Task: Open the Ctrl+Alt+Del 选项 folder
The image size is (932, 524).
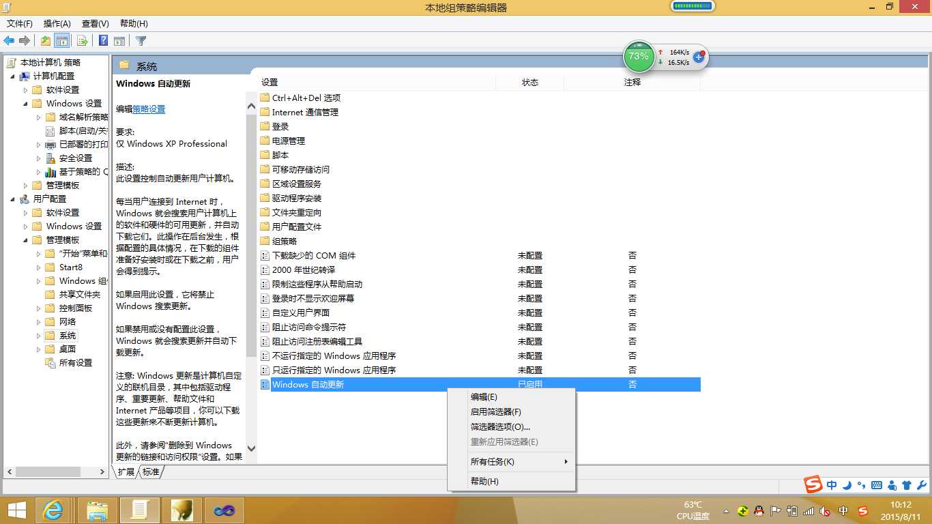Action: coord(306,98)
